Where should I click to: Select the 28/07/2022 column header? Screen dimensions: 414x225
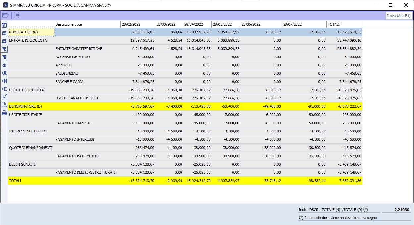pos(304,24)
